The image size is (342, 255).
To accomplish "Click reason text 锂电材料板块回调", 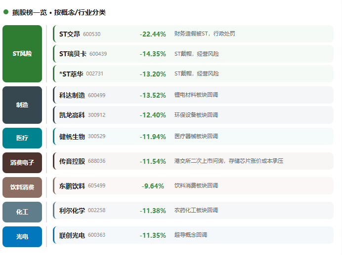I will click(x=196, y=95).
